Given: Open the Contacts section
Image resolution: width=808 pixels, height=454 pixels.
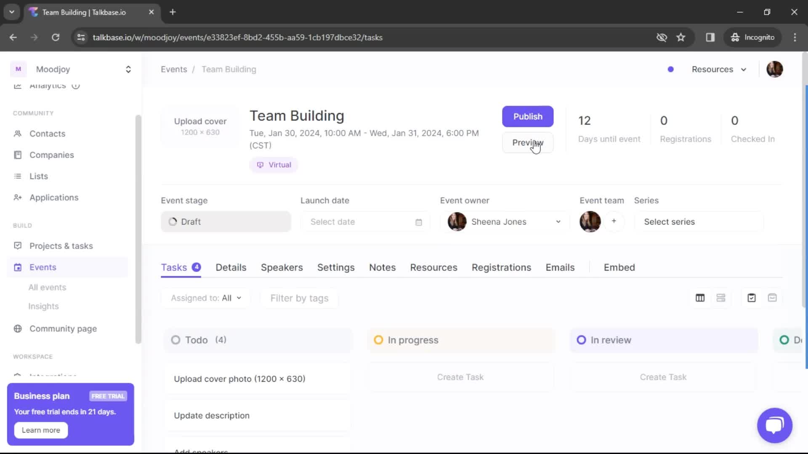Looking at the screenshot, I should [x=48, y=134].
